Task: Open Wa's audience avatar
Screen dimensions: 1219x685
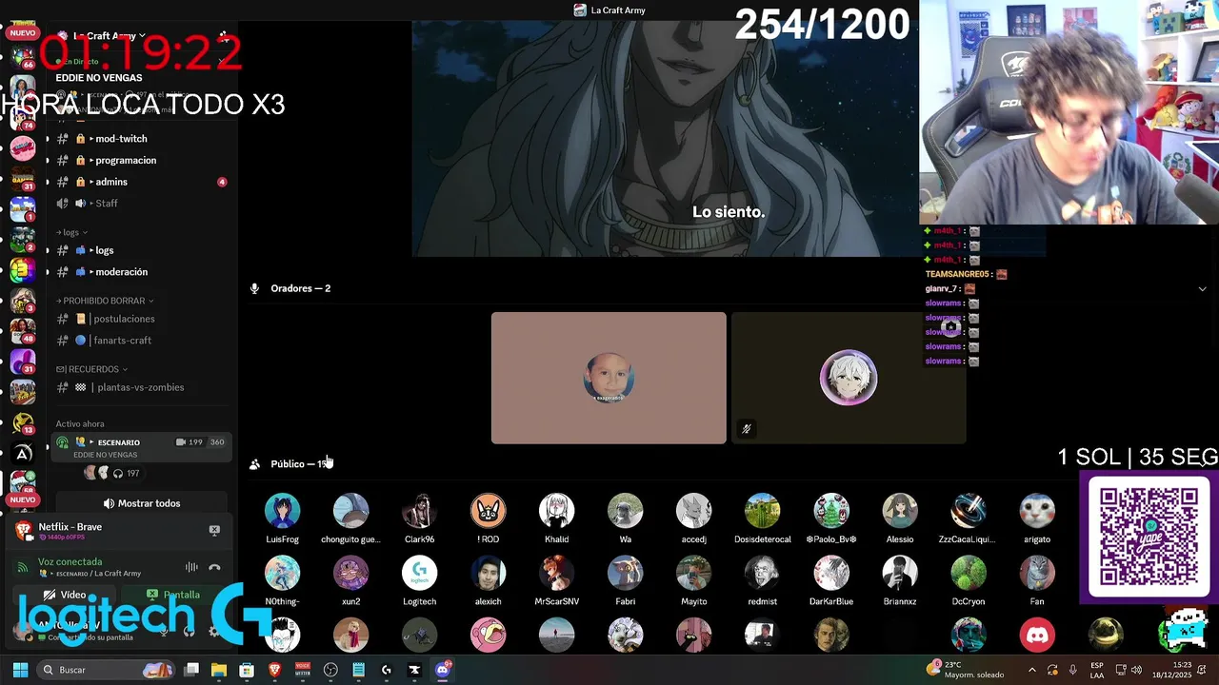Action: tap(625, 511)
